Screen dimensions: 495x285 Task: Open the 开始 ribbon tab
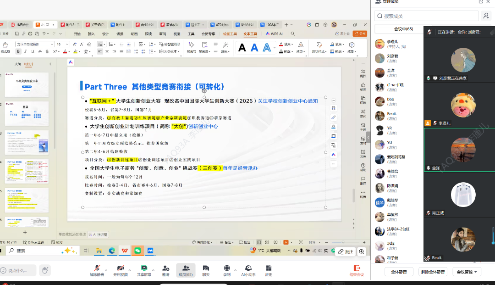click(x=77, y=34)
